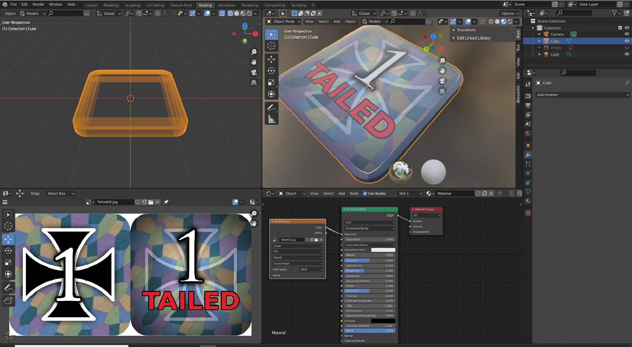Expand the Transform panel in sidebar

point(466,30)
